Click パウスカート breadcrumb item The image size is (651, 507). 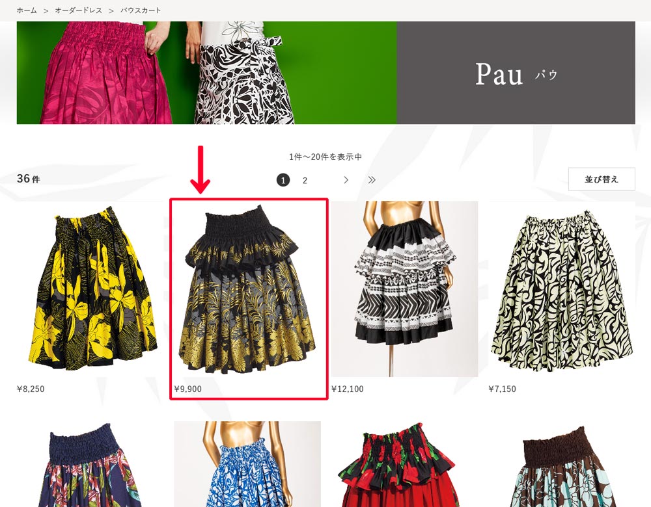(x=141, y=10)
